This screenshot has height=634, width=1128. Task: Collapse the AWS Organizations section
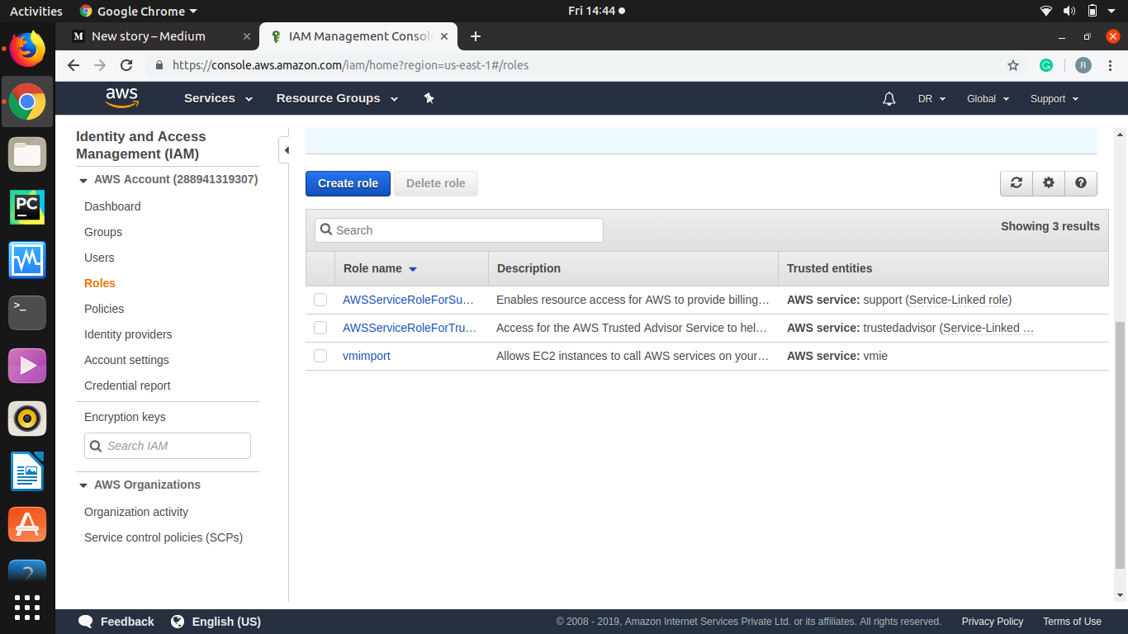click(83, 485)
